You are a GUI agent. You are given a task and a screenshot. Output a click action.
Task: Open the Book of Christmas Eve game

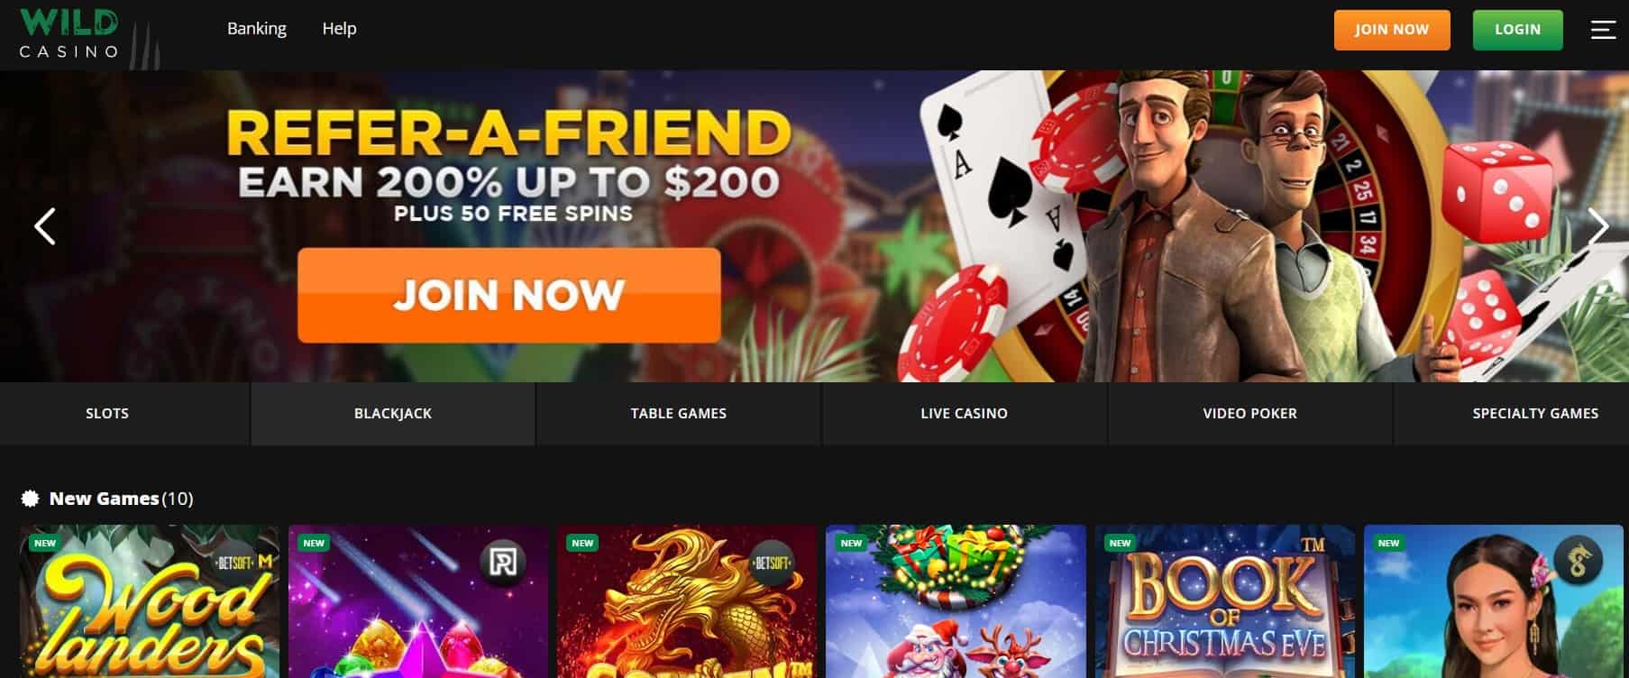pos(1225,601)
